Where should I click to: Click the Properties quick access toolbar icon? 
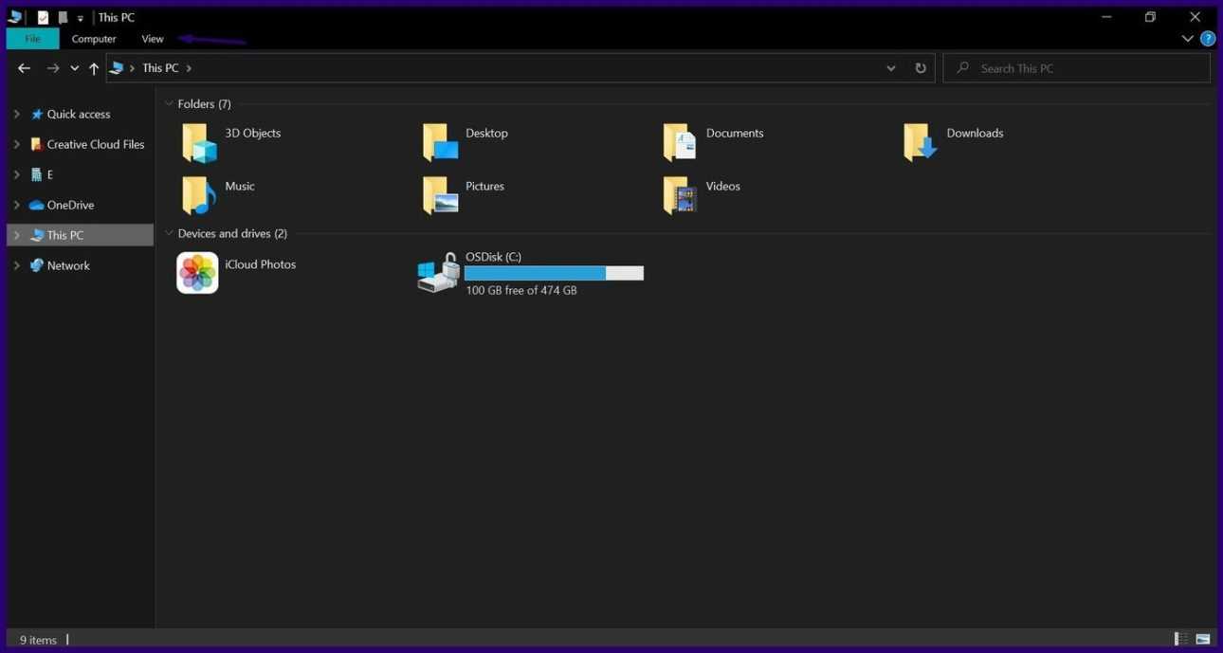[43, 17]
